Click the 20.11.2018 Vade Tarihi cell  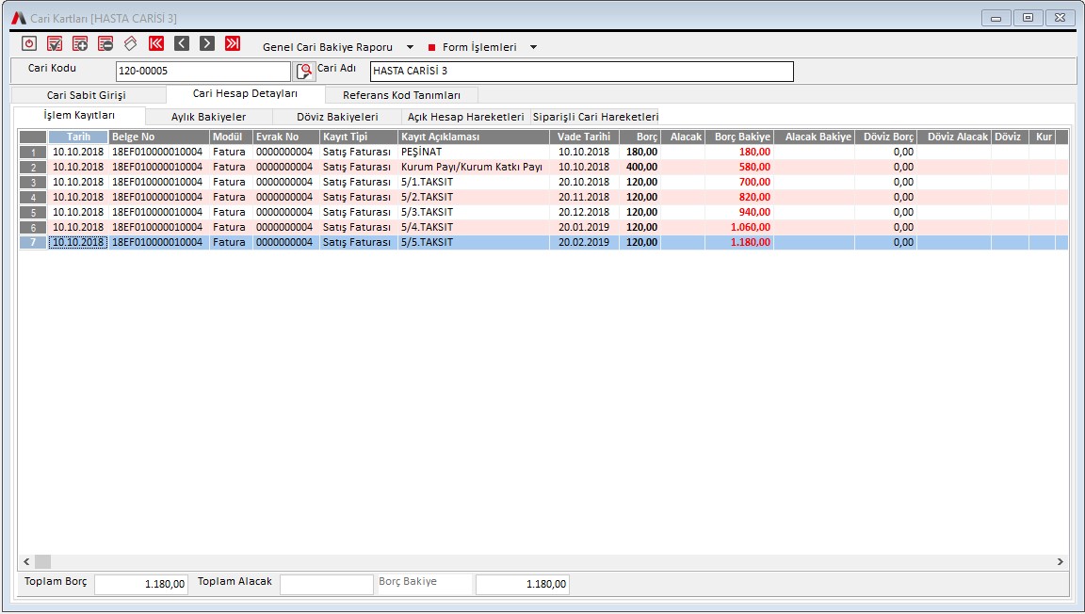[x=584, y=197]
